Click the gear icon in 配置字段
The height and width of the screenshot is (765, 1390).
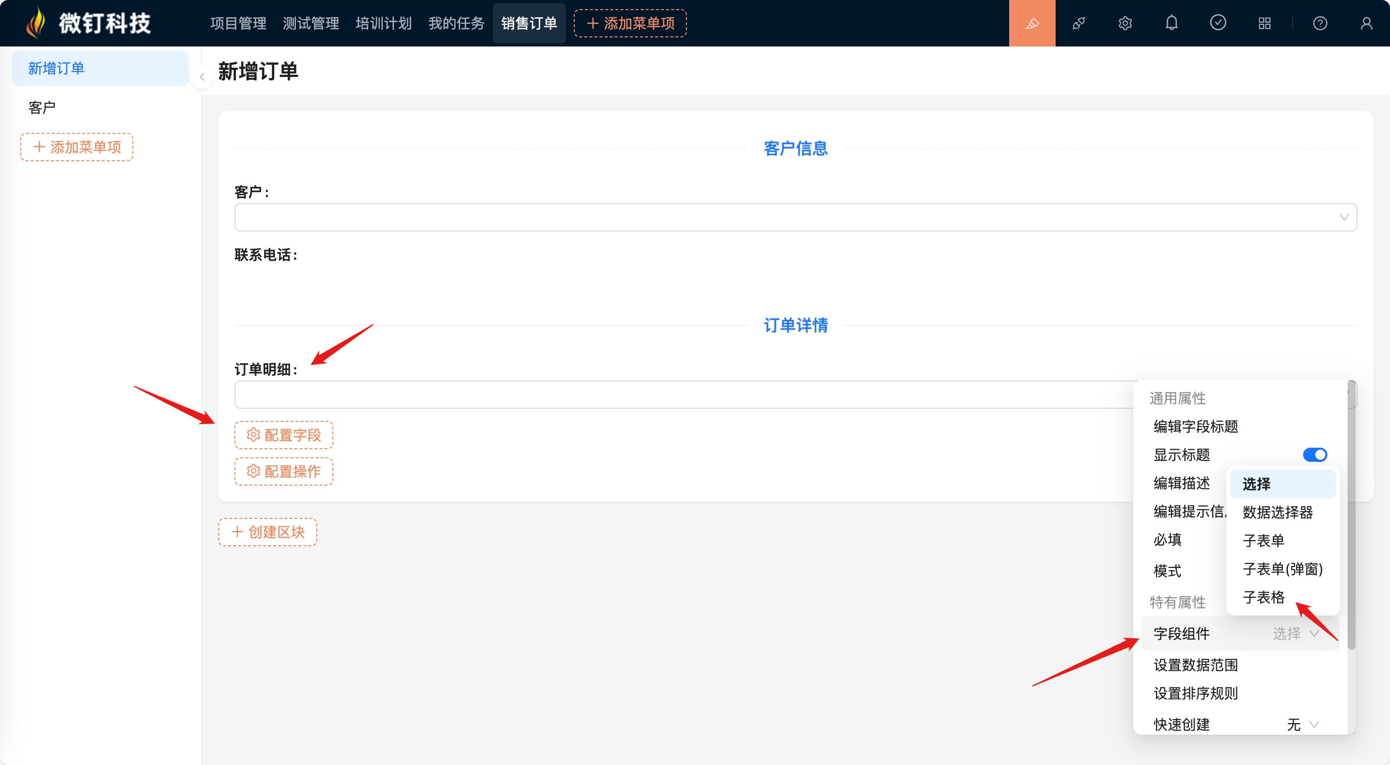(253, 435)
